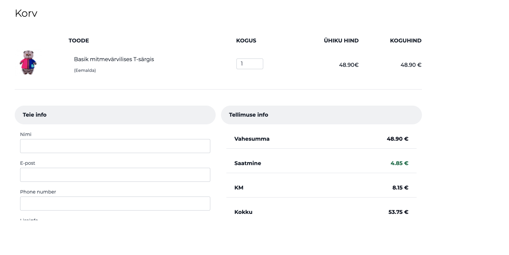Click the Teie info section header
The width and height of the screenshot is (509, 255).
35,115
